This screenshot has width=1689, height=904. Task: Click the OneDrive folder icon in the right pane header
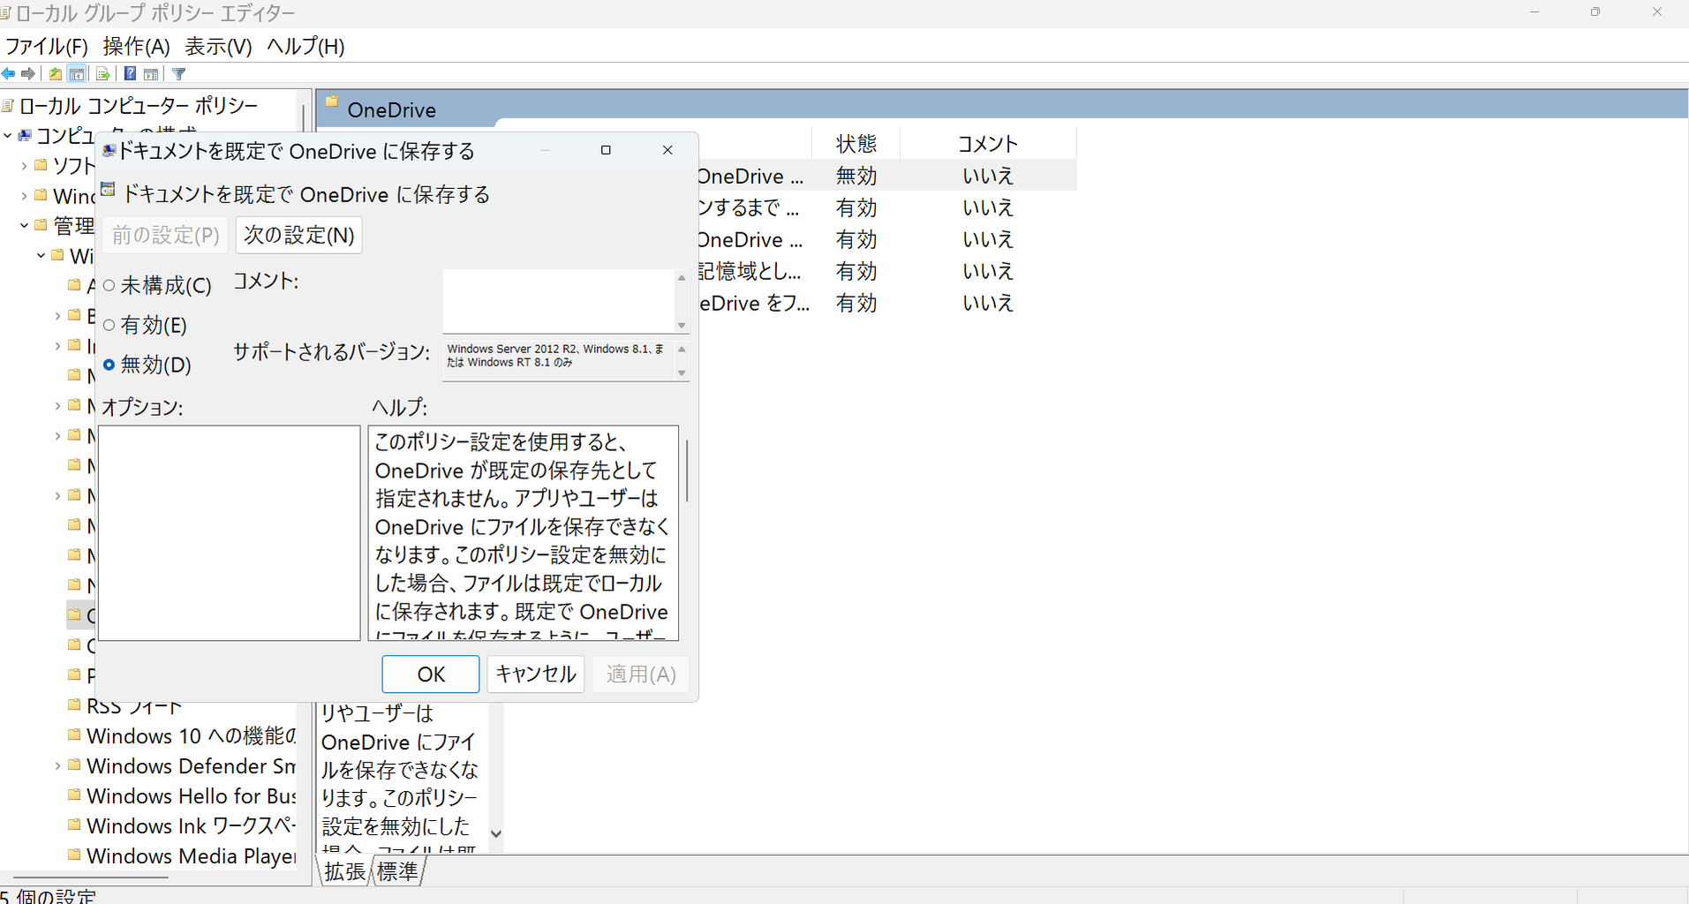click(x=332, y=102)
